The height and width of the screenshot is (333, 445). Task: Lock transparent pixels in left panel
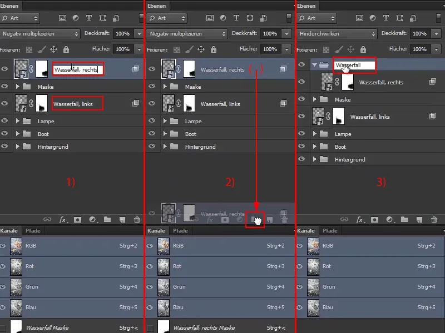(29, 49)
